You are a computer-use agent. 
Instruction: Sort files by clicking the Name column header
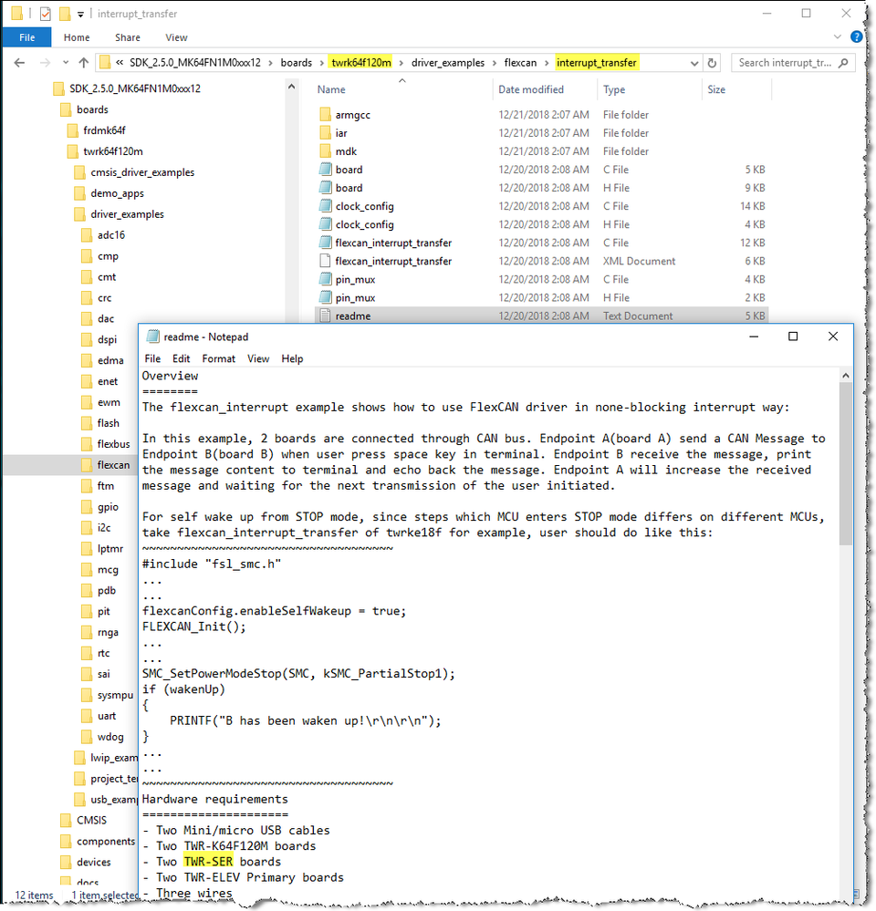pyautogui.click(x=331, y=89)
